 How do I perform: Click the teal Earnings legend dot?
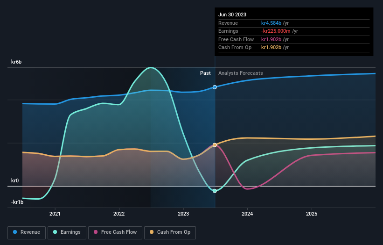point(55,232)
